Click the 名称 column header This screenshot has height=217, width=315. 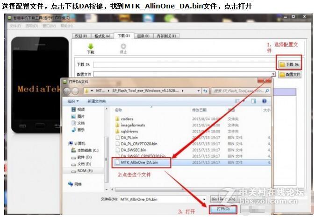(119, 110)
